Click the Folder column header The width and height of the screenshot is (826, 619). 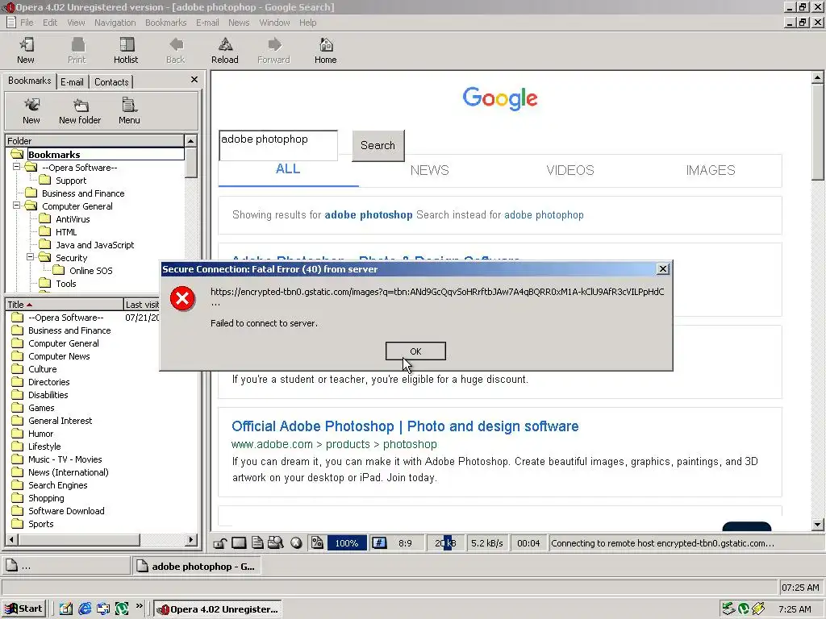pyautogui.click(x=95, y=140)
